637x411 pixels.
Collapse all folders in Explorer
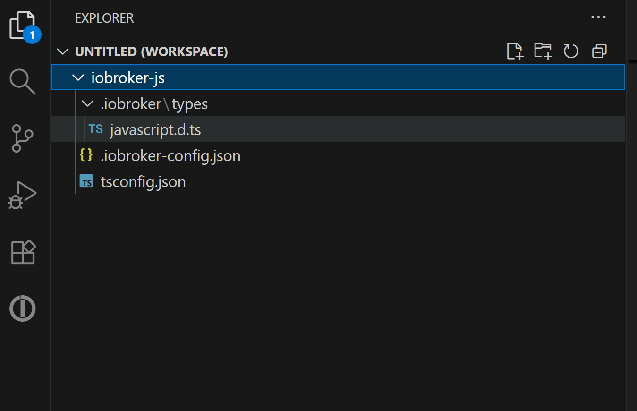click(x=599, y=51)
